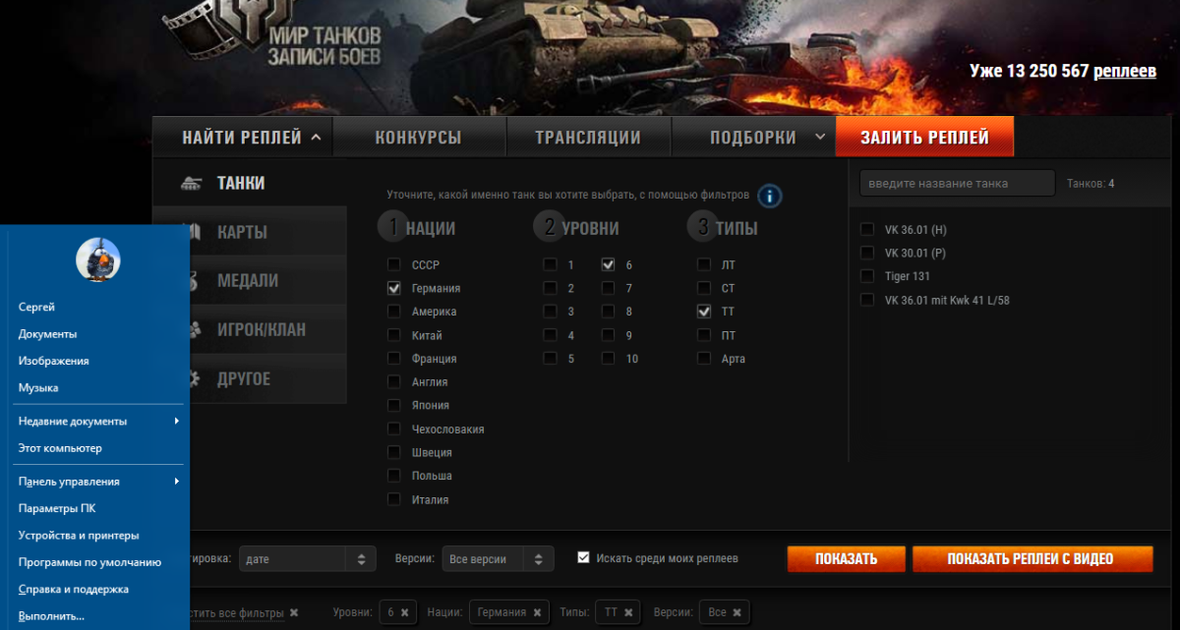Screen dimensions: 1180x630
Task: Check the ПТ tank type checkbox
Action: click(704, 335)
